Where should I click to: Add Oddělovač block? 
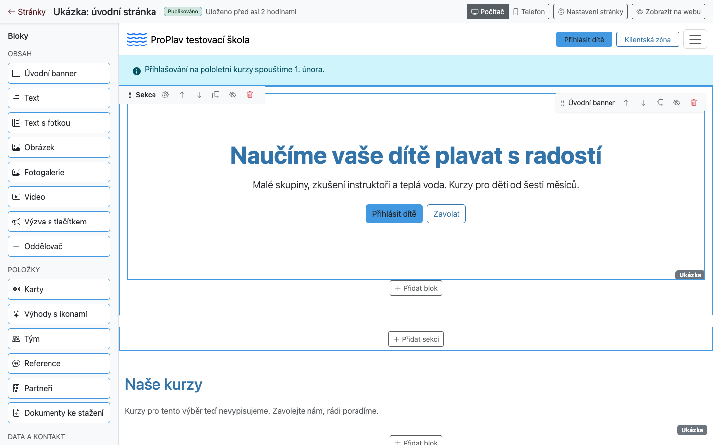[x=59, y=246]
